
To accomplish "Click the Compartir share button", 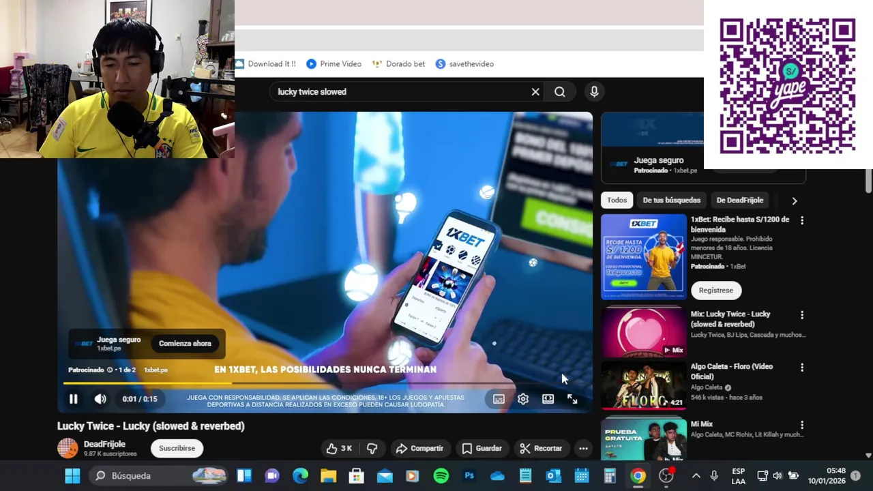I will coord(419,448).
